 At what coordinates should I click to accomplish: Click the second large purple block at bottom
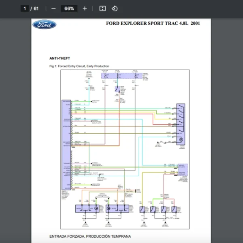118,209
